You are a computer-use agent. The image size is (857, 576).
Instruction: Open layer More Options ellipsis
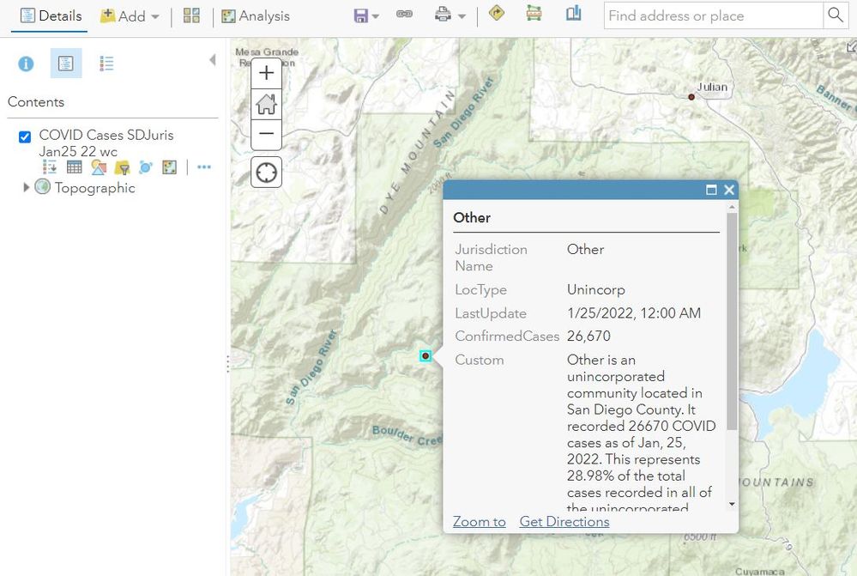[x=204, y=167]
